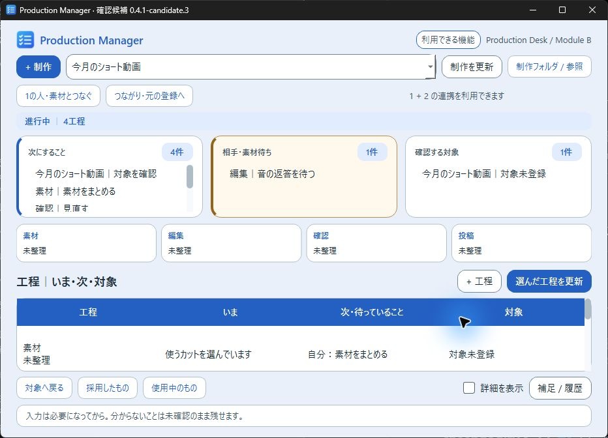Click the 制作を更新 button
Image resolution: width=608 pixels, height=438 pixels.
coord(472,67)
